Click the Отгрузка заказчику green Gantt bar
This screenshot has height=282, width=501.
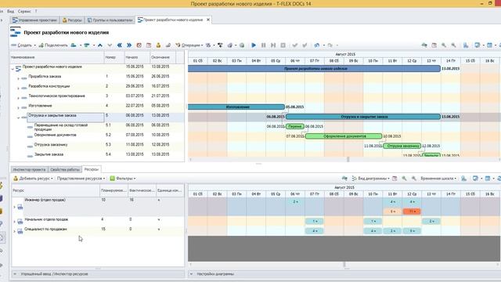coord(402,146)
